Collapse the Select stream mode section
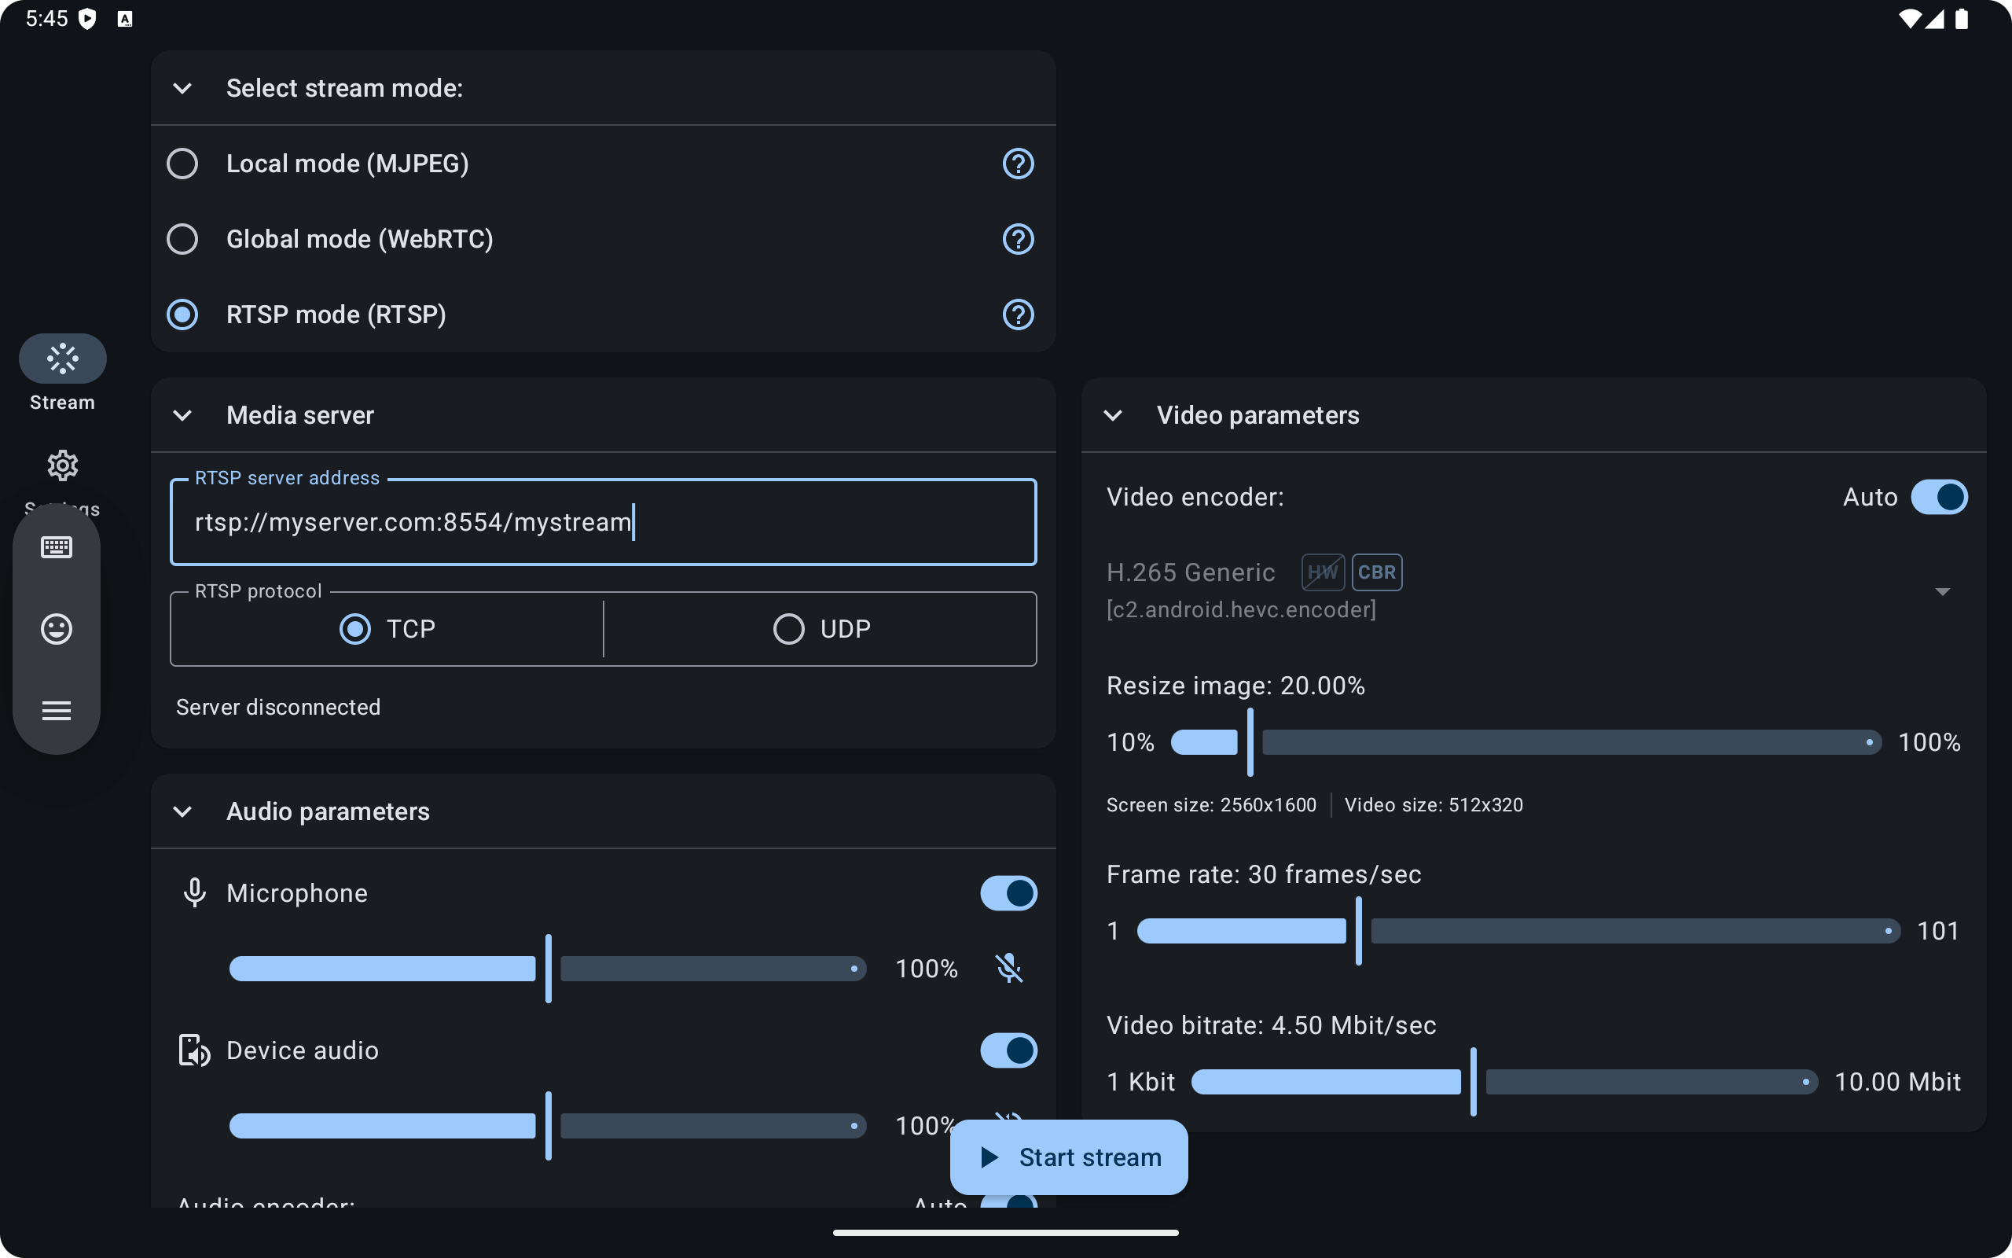2012x1258 pixels. (182, 88)
